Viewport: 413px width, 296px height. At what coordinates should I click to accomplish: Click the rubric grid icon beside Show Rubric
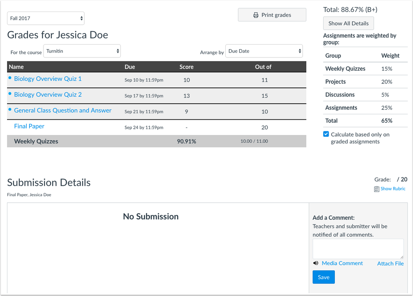coord(376,189)
